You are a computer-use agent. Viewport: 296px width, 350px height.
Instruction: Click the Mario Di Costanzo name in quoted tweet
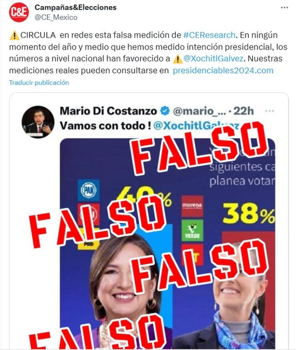108,111
